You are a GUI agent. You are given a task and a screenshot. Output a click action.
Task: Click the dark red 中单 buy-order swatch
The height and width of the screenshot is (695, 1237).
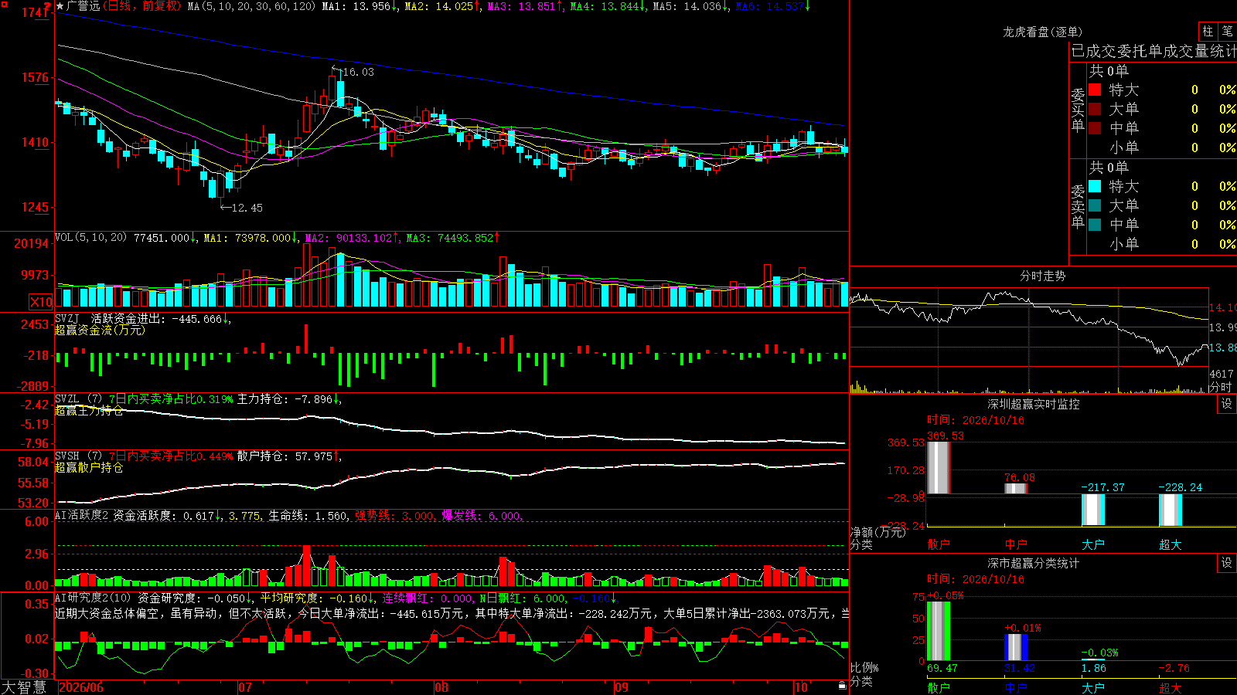click(1095, 128)
